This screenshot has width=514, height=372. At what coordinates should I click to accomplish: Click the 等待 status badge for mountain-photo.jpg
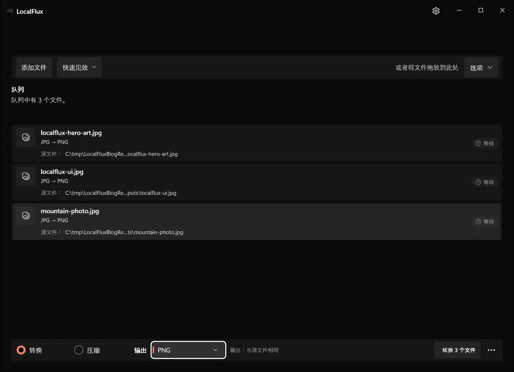click(x=485, y=222)
